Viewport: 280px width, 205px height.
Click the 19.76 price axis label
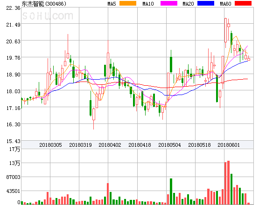13,58
